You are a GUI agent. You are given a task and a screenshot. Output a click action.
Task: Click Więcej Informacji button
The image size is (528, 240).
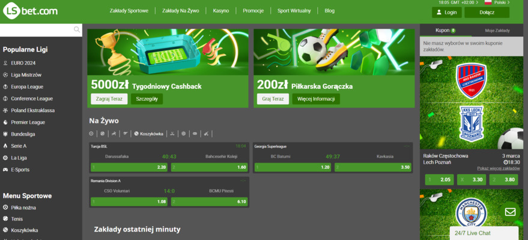pyautogui.click(x=316, y=99)
